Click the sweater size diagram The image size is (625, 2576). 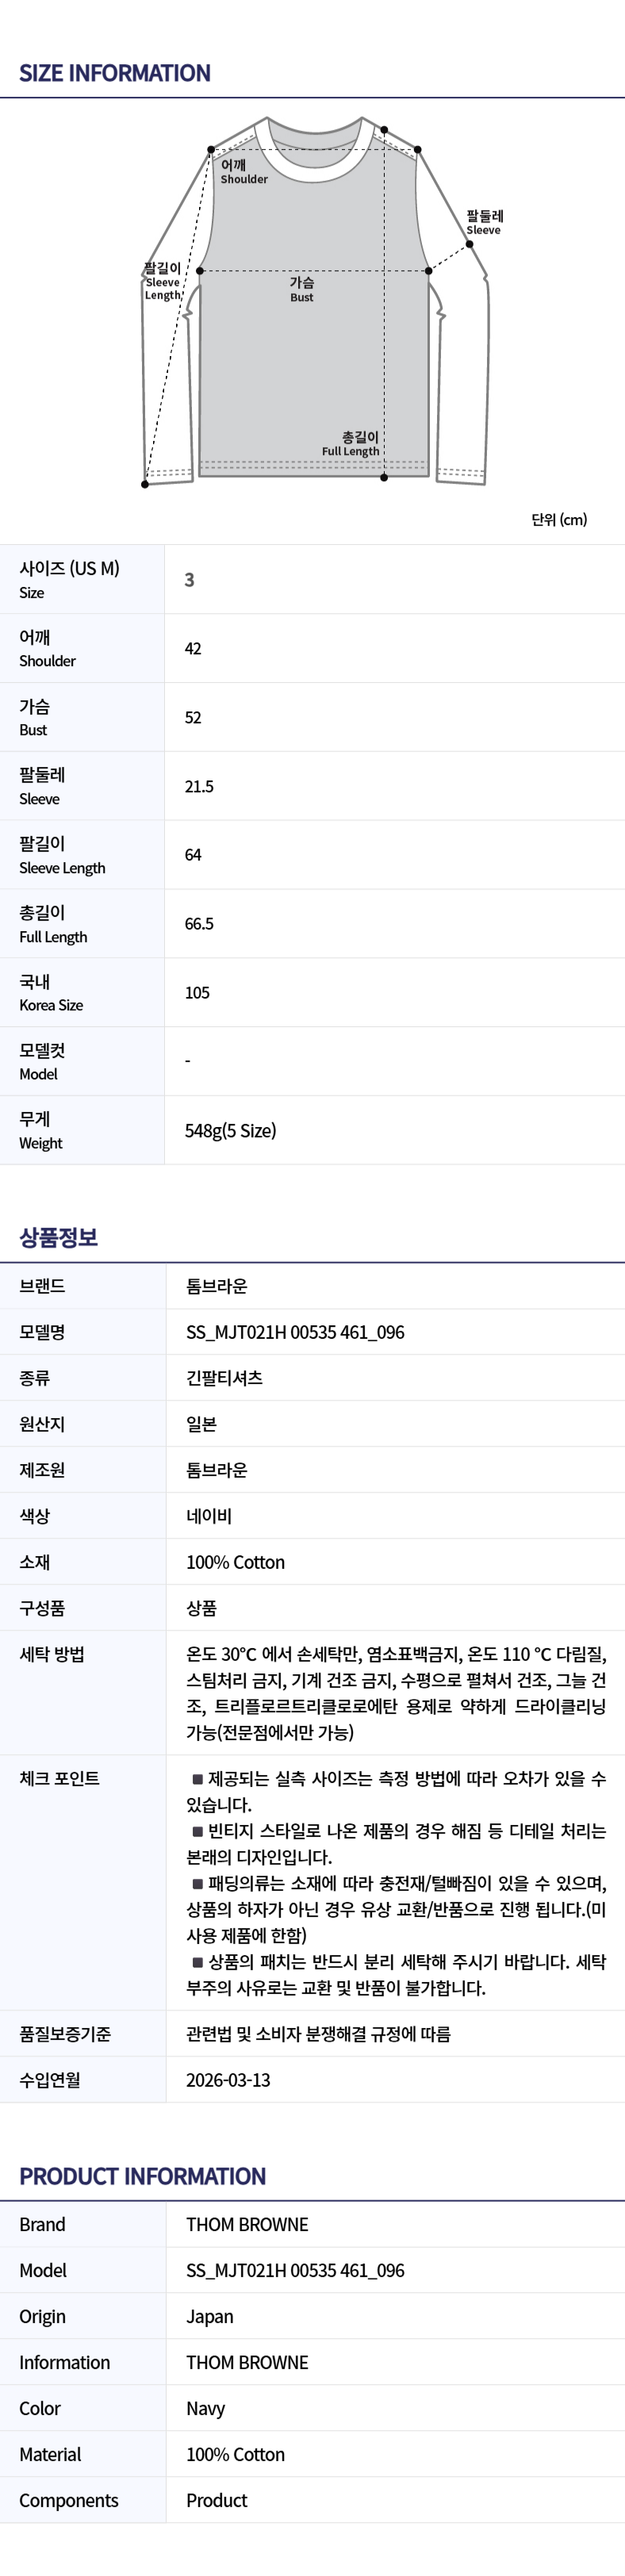pos(315,302)
